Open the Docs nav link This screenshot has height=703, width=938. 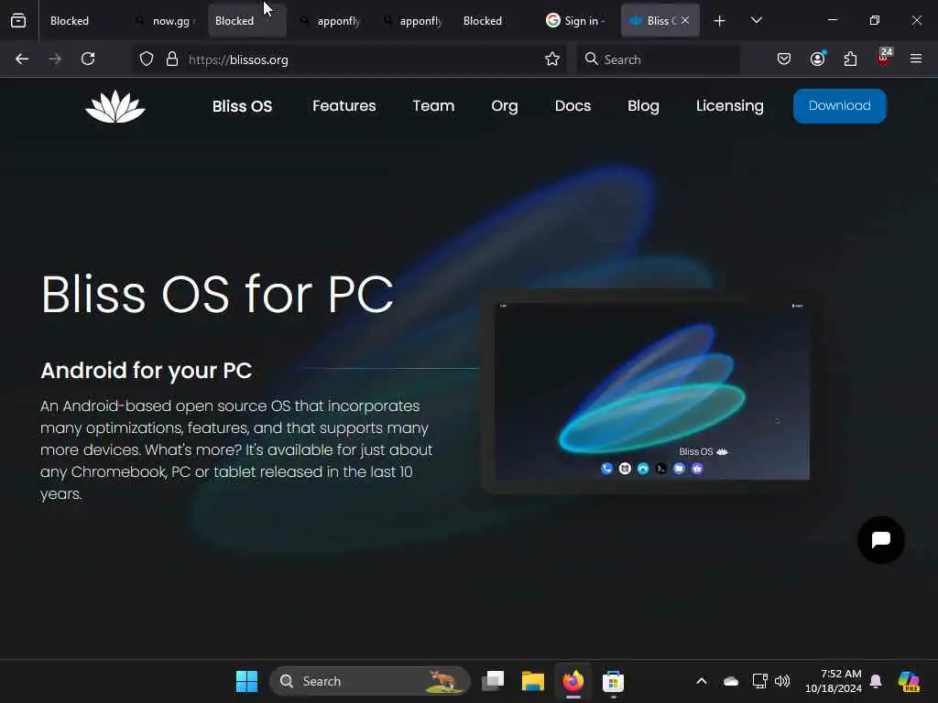[x=573, y=106]
